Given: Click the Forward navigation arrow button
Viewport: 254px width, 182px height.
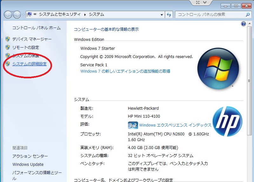Looking at the screenshot, I should point(17,15).
